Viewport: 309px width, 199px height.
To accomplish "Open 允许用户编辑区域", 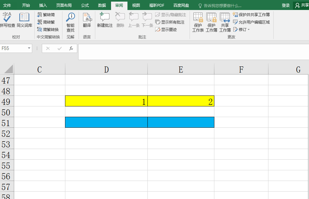I will pos(251,22).
